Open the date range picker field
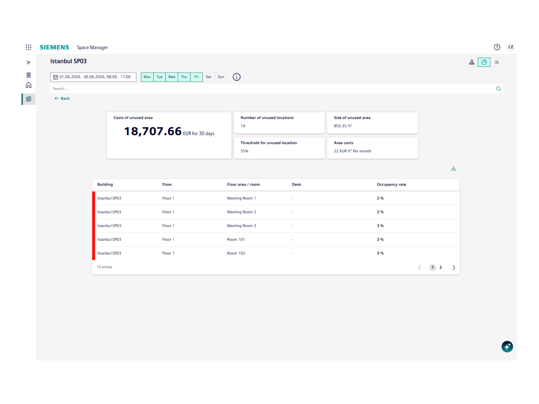539x404 pixels. click(93, 77)
